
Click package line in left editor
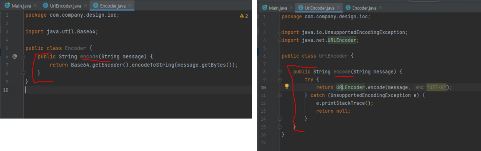click(x=72, y=15)
